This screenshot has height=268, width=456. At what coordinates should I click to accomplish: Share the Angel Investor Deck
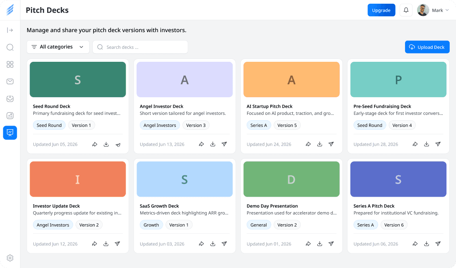tap(201, 144)
